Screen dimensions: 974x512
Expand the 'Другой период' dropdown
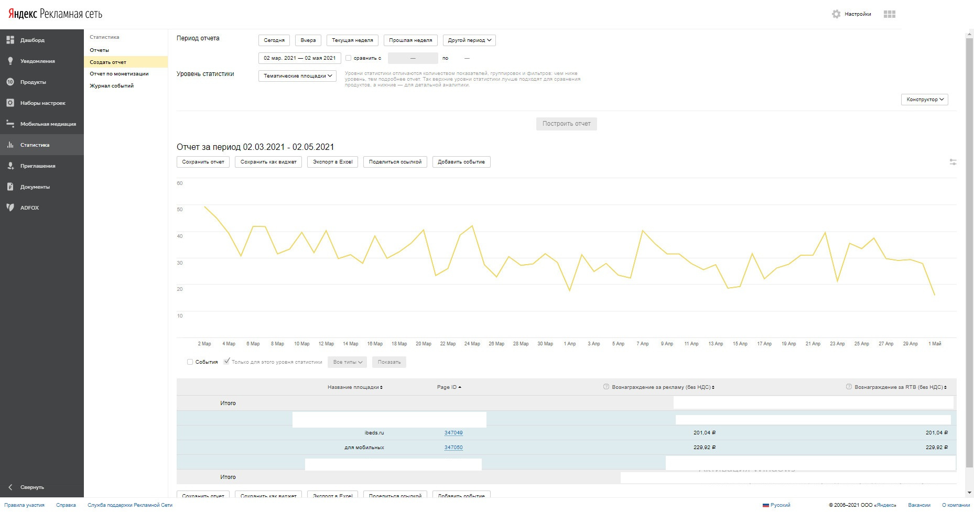(x=469, y=40)
